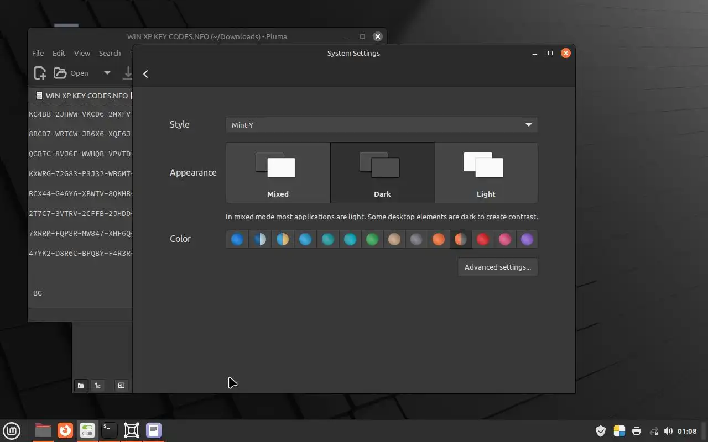Pick the grey accent color
Screen dimensions: 708x442
pyautogui.click(x=417, y=239)
